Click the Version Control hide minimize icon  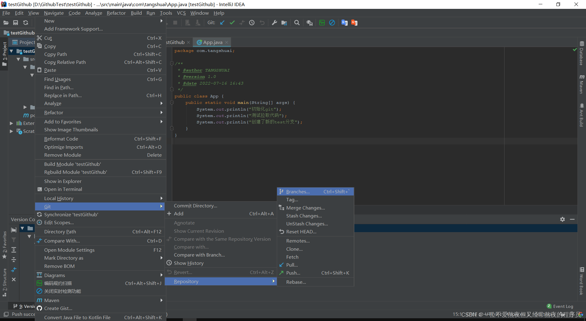click(572, 219)
